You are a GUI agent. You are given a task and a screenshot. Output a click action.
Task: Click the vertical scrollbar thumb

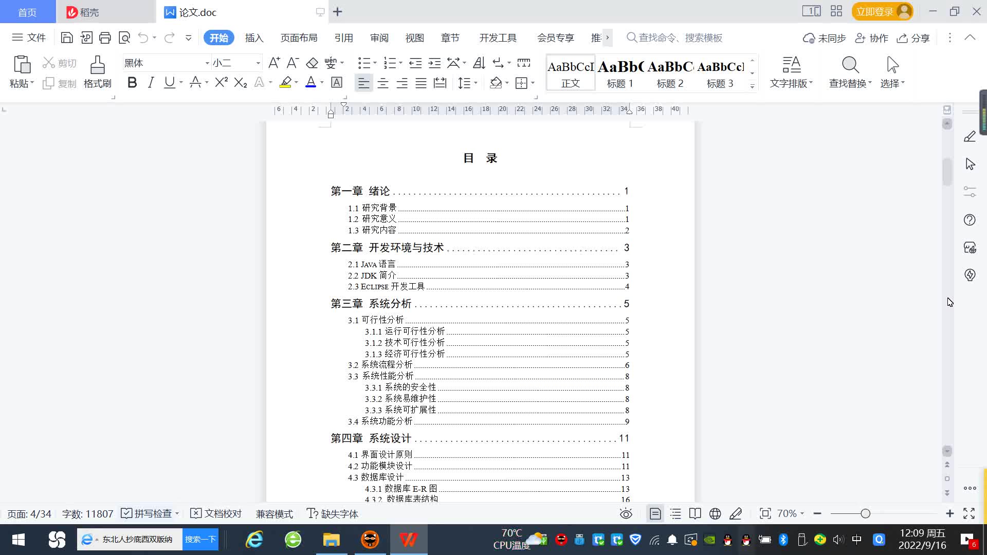click(947, 172)
